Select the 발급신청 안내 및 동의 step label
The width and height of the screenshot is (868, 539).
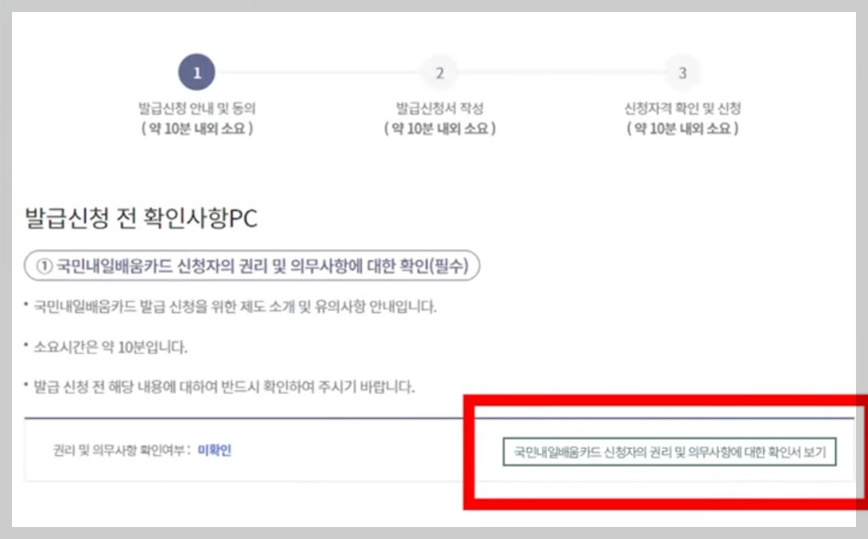click(x=196, y=108)
